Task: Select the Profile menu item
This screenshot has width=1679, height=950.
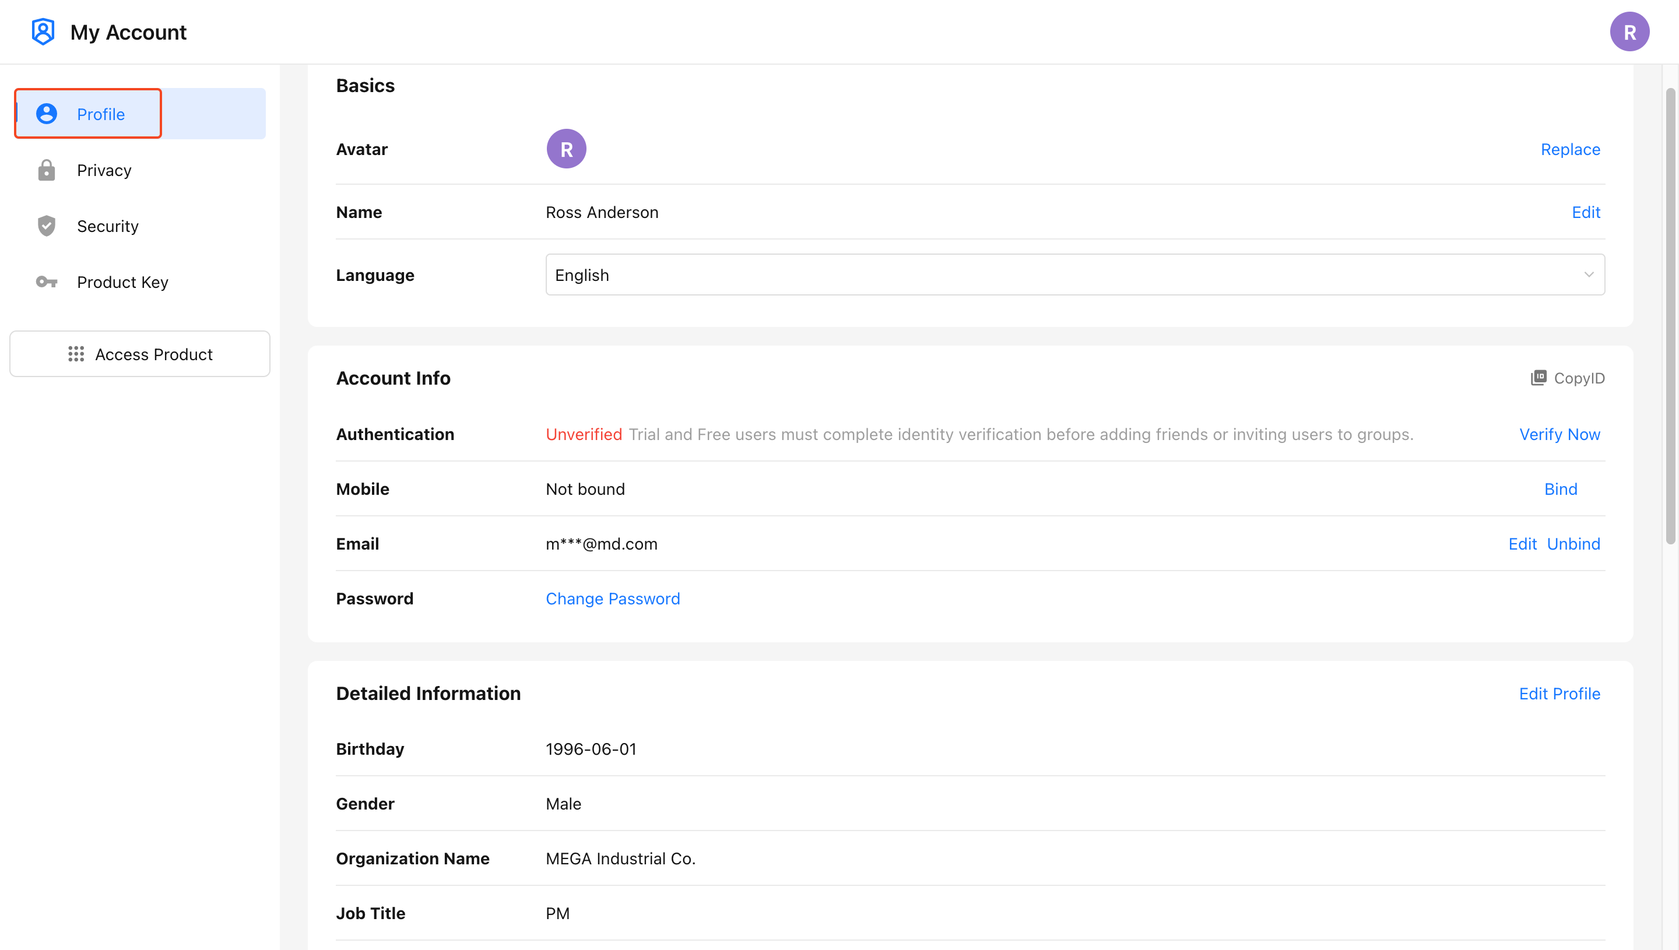Action: [140, 114]
